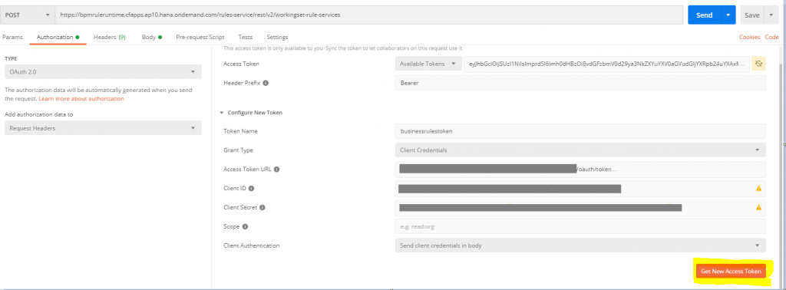The height and width of the screenshot is (290, 786).
Task: Click the info icon beside Client Secret
Action: pos(263,207)
